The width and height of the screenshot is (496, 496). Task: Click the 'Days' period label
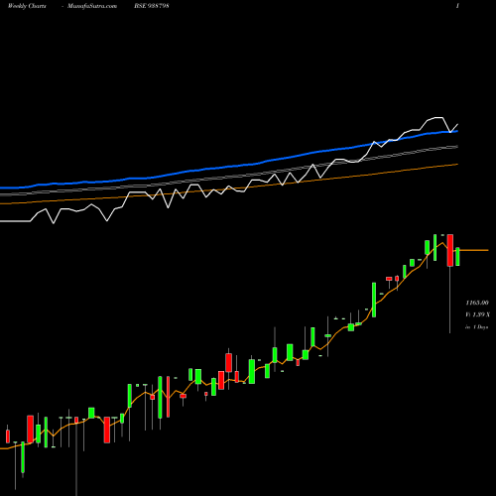476,327
